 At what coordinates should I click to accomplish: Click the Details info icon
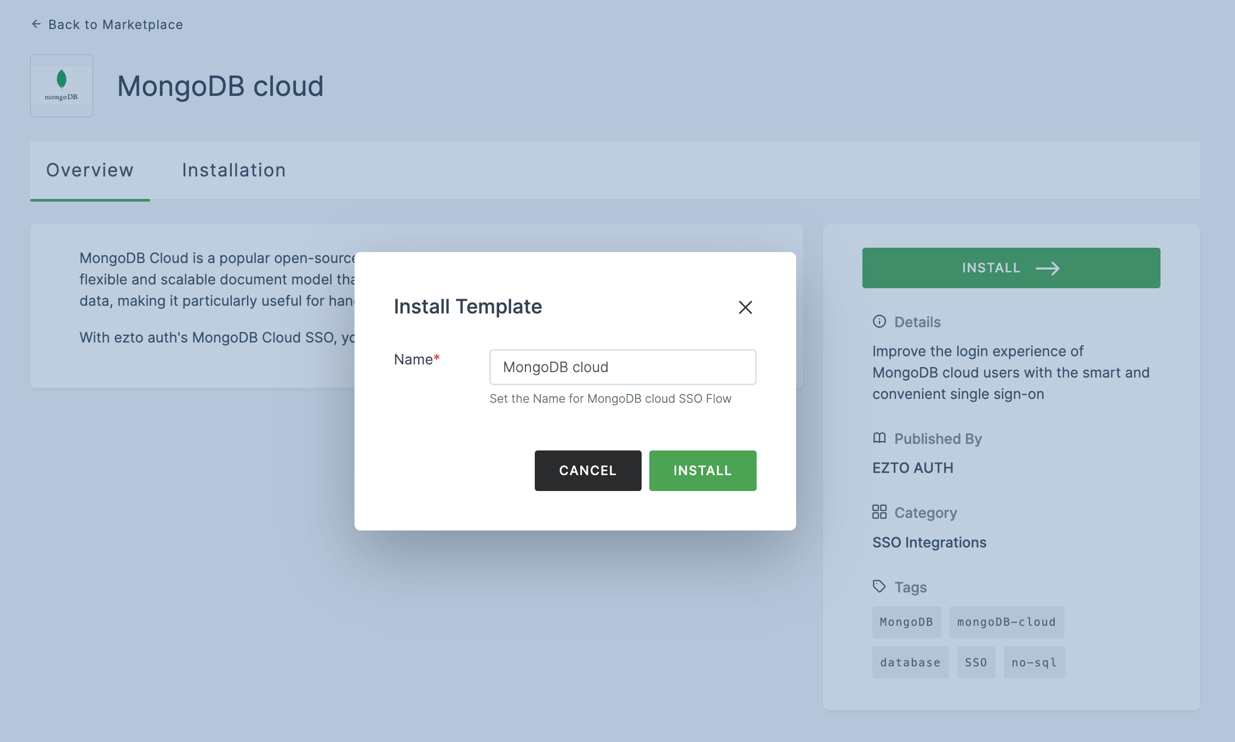point(879,322)
